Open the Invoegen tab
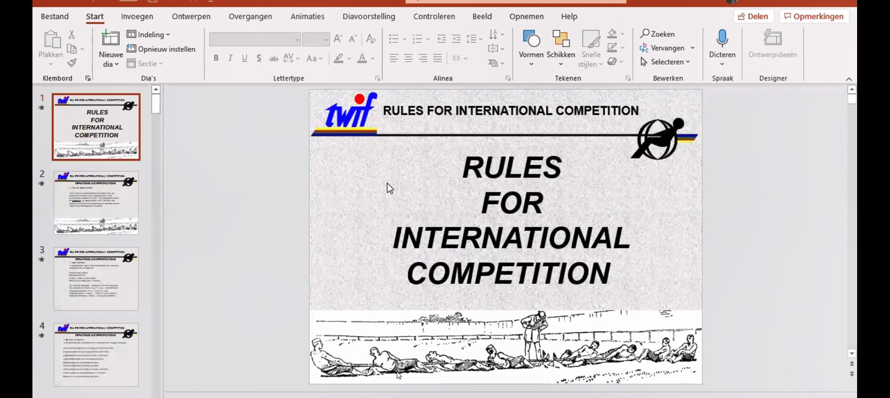The width and height of the screenshot is (890, 398). pyautogui.click(x=137, y=17)
